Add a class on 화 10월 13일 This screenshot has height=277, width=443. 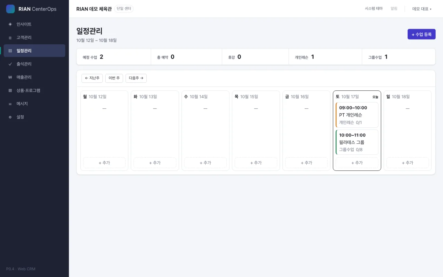[x=155, y=163]
